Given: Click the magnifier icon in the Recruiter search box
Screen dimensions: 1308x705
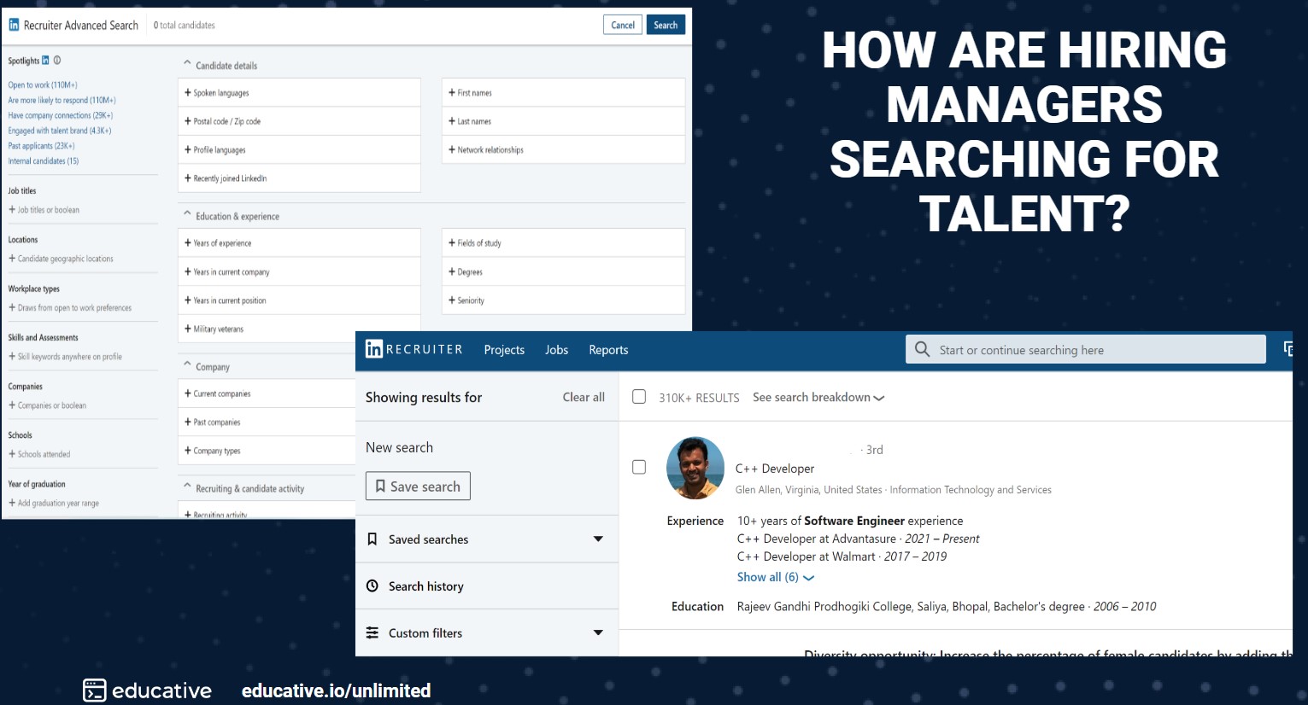Looking at the screenshot, I should click(922, 349).
